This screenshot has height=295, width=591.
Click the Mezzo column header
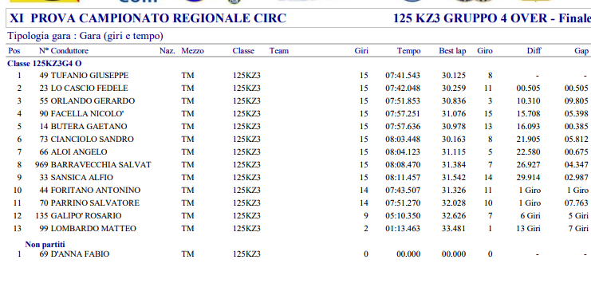(192, 51)
